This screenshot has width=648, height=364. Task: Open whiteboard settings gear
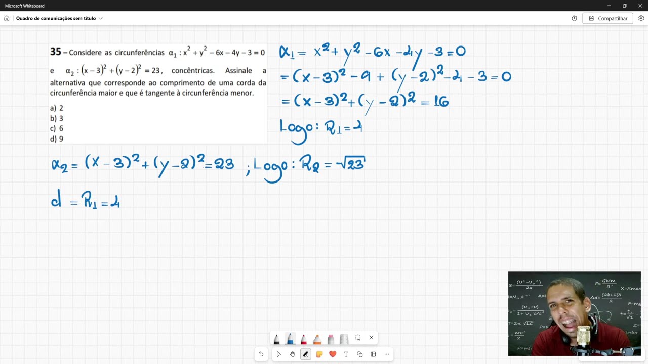pos(641,18)
